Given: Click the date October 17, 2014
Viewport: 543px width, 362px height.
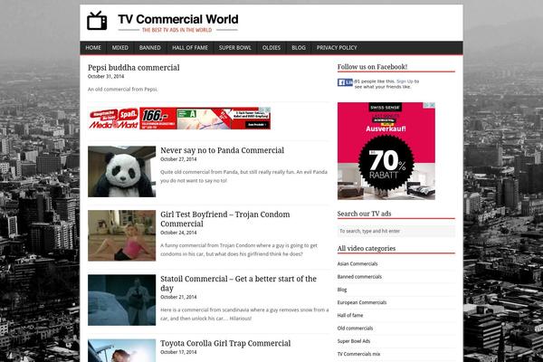Looking at the screenshot, I should [x=178, y=352].
